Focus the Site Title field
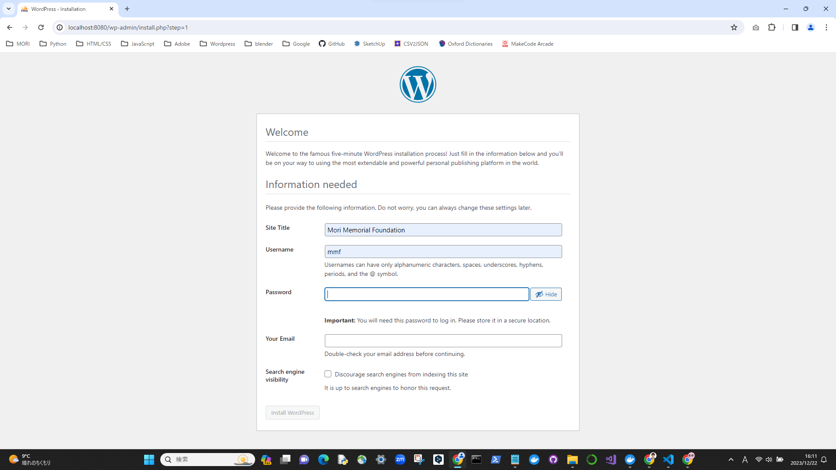Image resolution: width=836 pixels, height=470 pixels. 443,230
